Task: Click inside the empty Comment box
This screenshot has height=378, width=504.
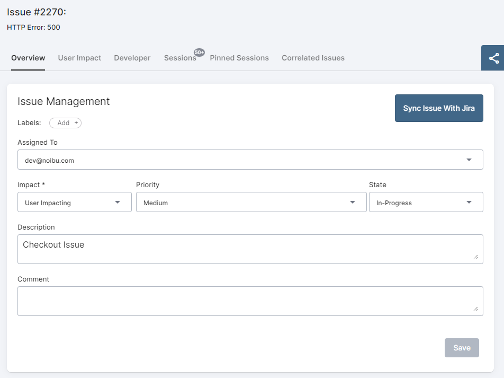Action: pyautogui.click(x=250, y=301)
